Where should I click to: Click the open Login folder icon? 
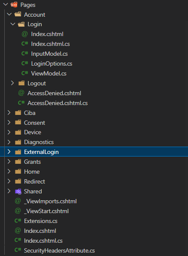[21, 24]
